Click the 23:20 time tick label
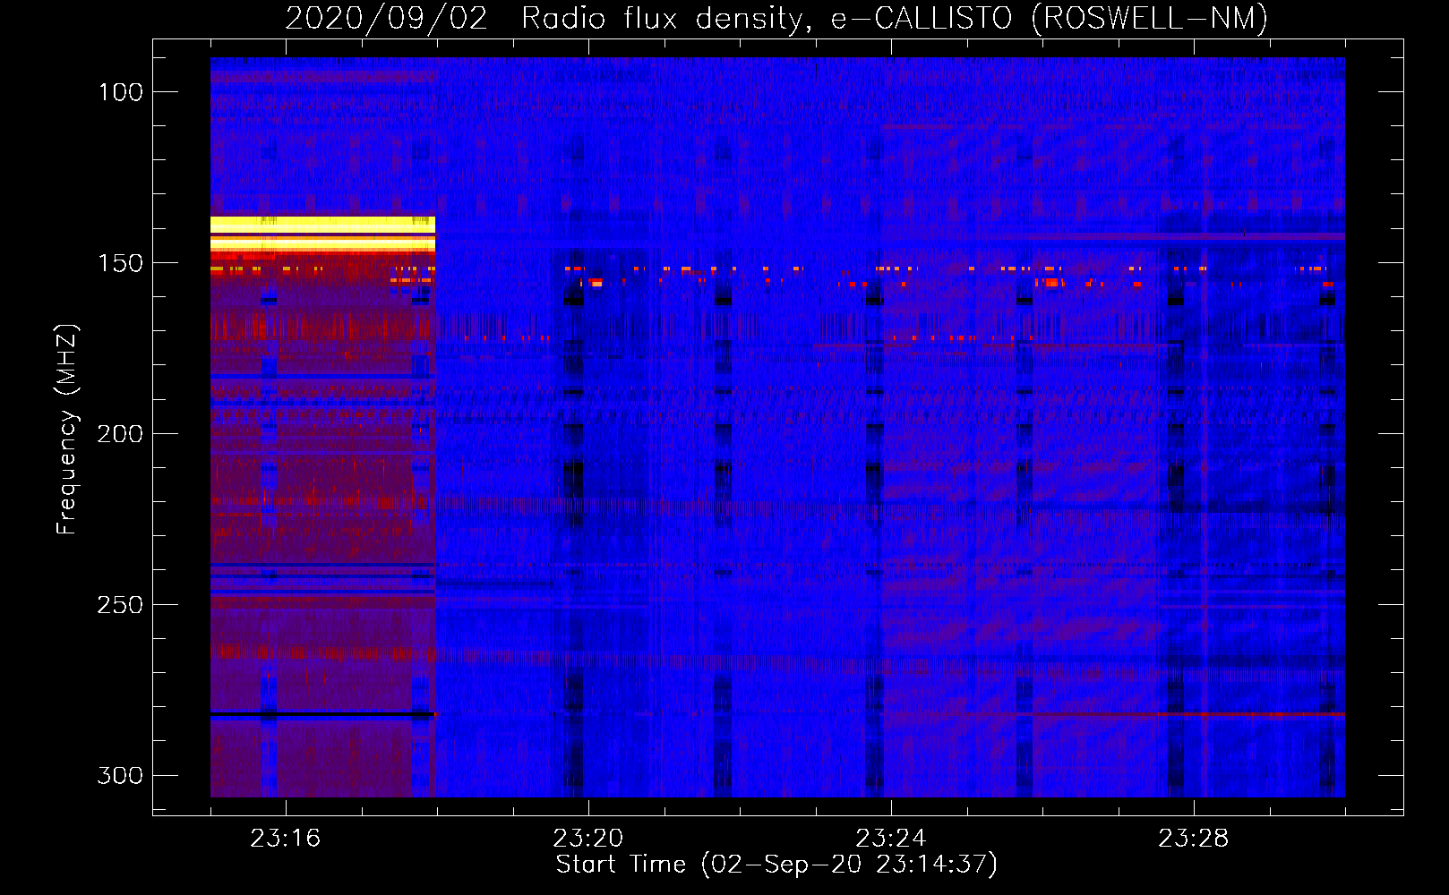Viewport: 1449px width, 895px height. tap(588, 838)
